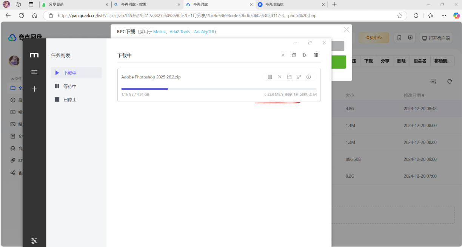Open the task list icon in sidebar
This screenshot has width=462, height=247.
click(x=34, y=72)
